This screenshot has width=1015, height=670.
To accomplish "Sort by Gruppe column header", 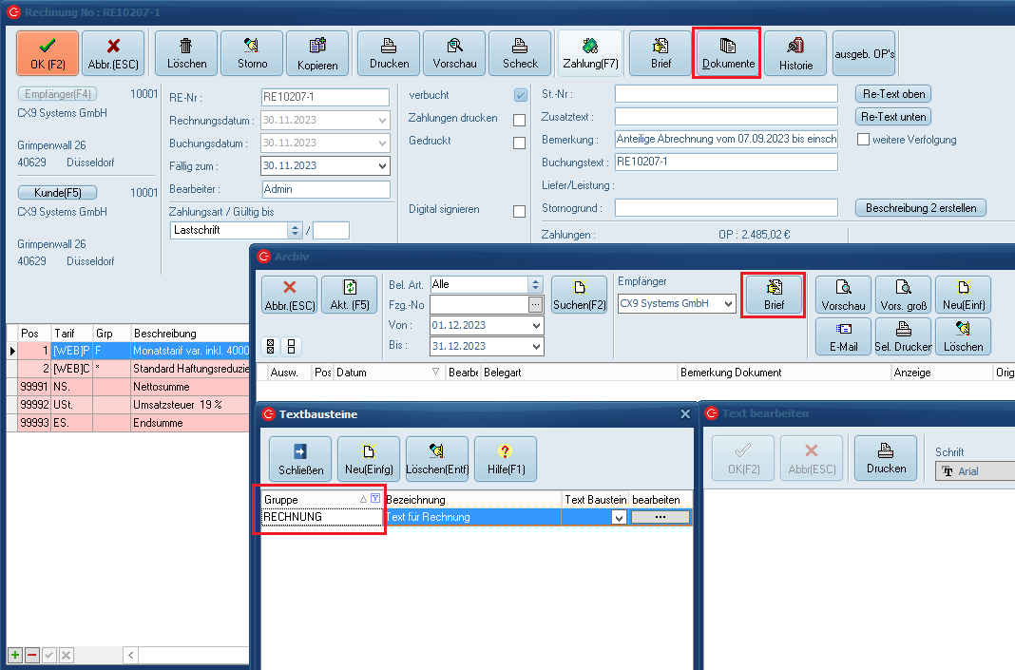I will click(x=309, y=499).
